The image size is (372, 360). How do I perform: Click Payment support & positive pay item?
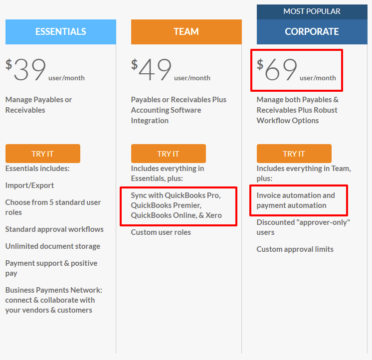pyautogui.click(x=51, y=268)
